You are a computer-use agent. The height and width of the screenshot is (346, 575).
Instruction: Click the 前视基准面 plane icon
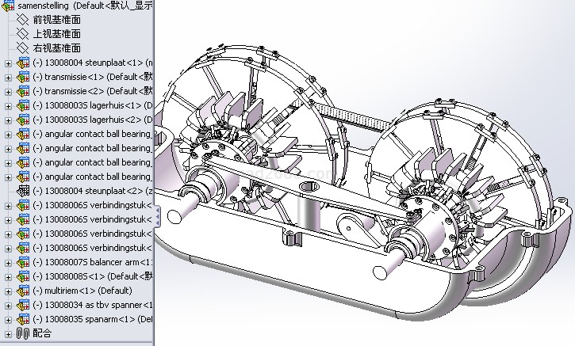22,19
